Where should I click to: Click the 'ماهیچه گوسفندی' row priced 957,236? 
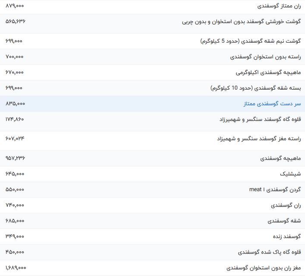point(280,158)
